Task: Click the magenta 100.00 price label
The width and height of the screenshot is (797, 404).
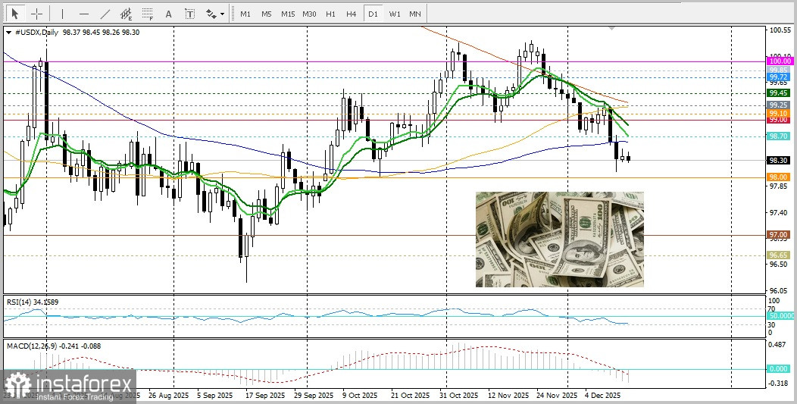Action: [780, 61]
